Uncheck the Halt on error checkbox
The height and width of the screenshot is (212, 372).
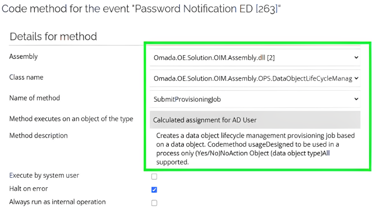point(154,190)
